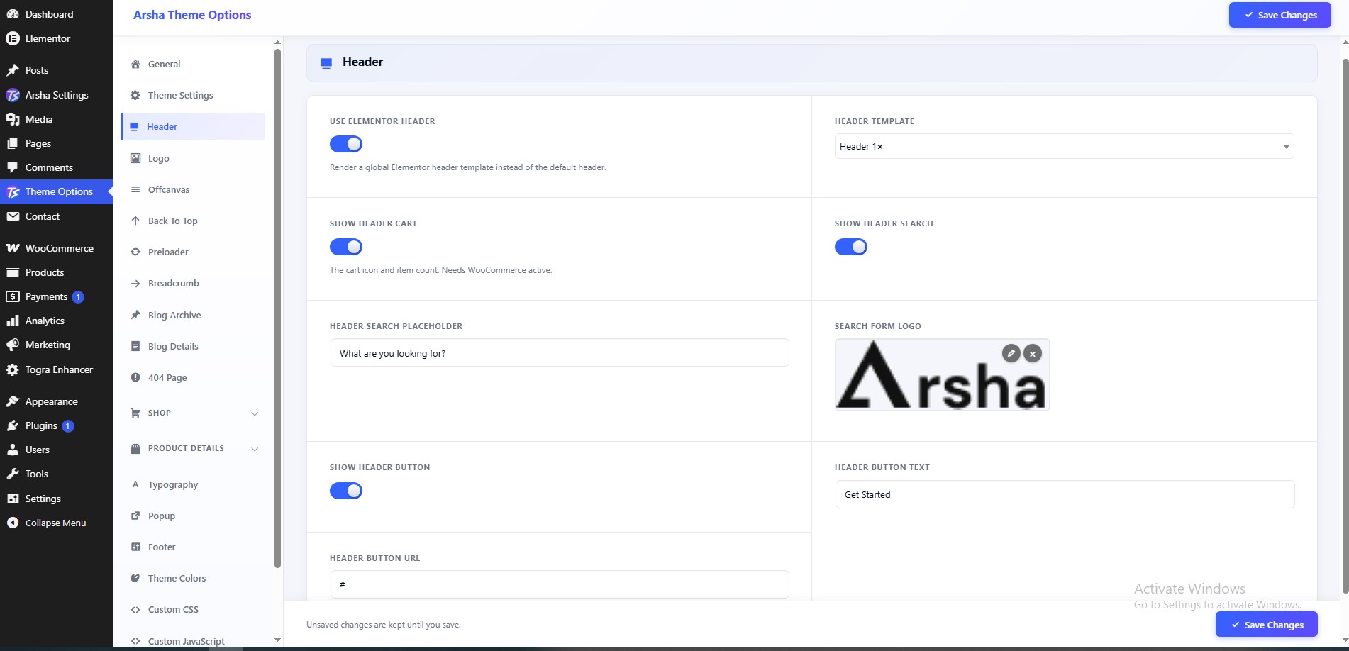This screenshot has height=651, width=1349.
Task: Toggle the Use Elementor Header switch
Action: coord(346,144)
